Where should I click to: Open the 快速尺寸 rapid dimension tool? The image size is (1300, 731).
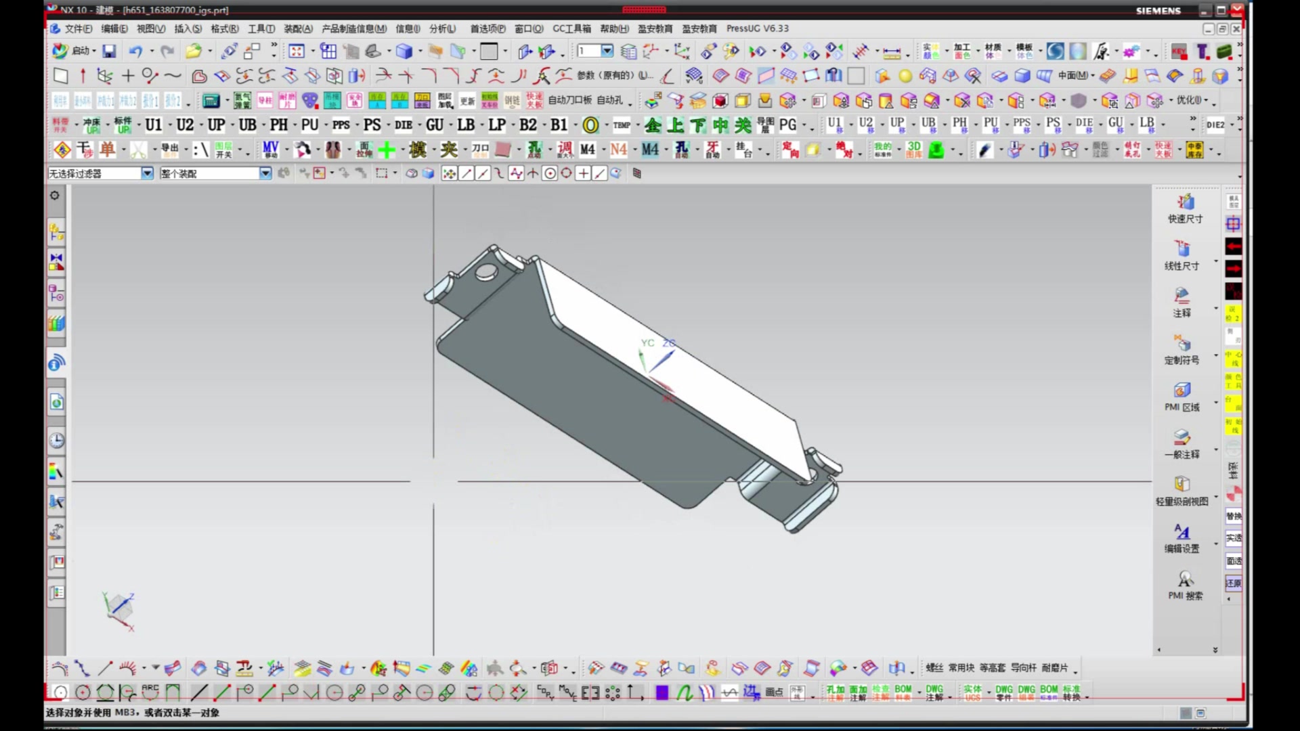point(1185,207)
